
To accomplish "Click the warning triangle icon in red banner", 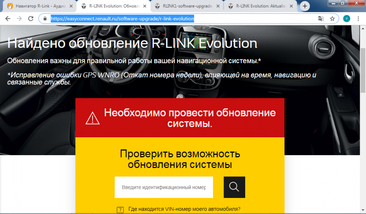I will point(93,118).
